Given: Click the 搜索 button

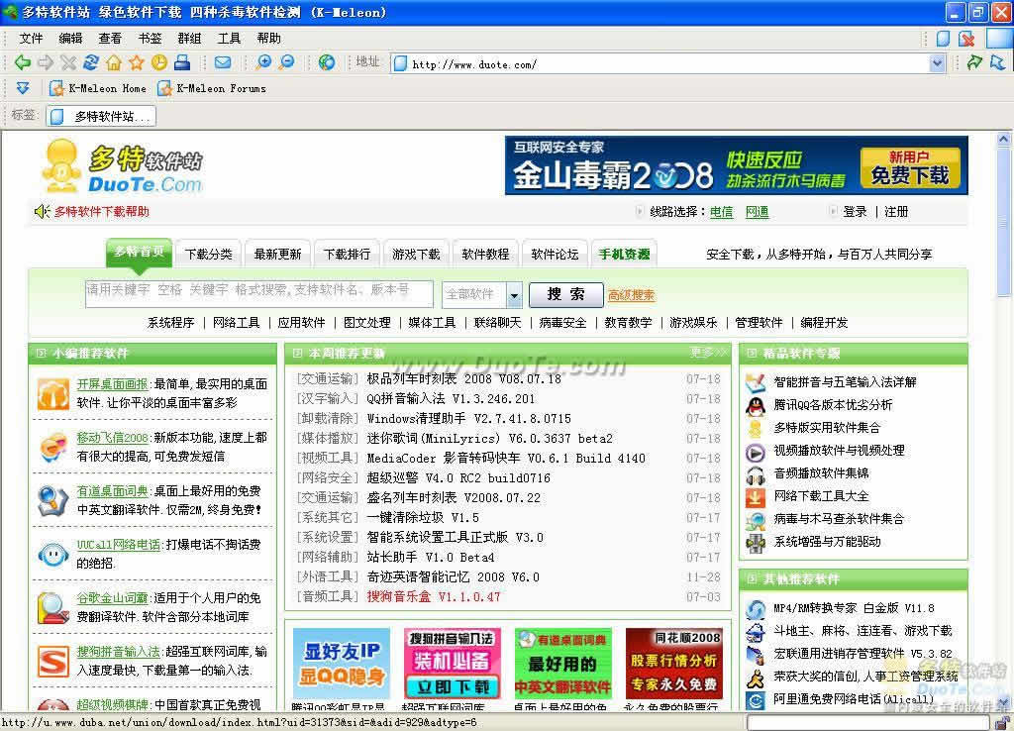Looking at the screenshot, I should (565, 295).
